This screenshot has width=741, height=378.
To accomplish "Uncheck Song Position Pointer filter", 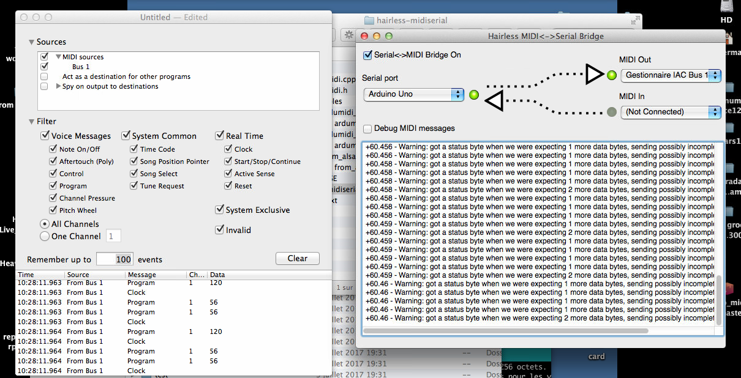I will pos(134,161).
